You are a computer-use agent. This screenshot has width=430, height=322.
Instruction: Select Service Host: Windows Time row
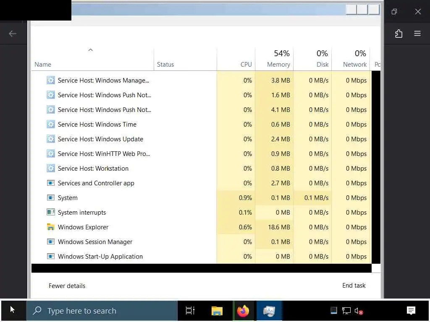click(201, 124)
